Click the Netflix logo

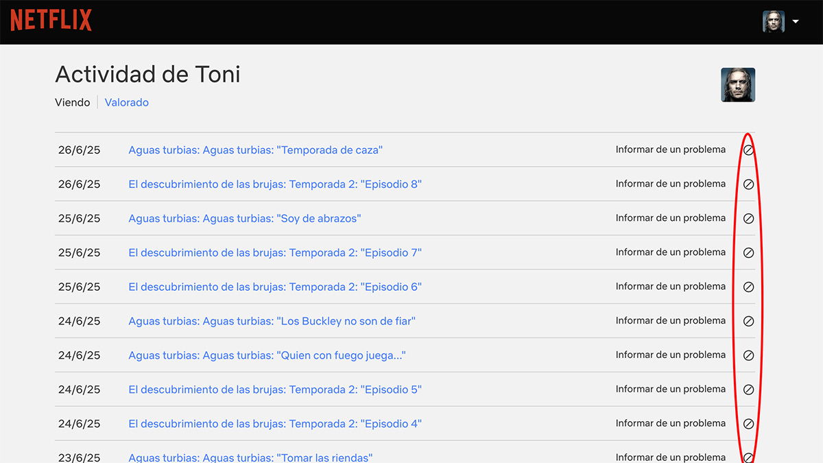pyautogui.click(x=51, y=21)
